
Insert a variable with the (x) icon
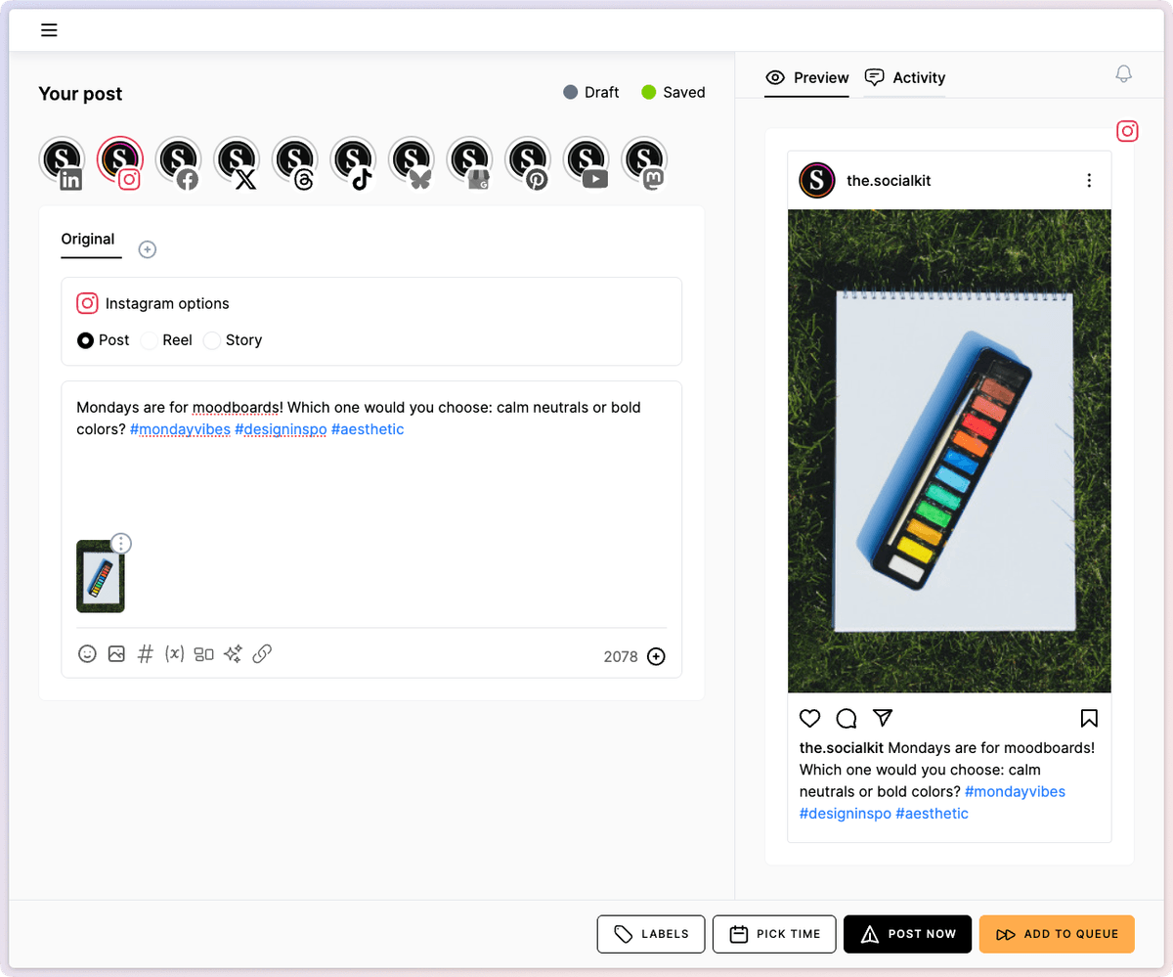coord(174,654)
